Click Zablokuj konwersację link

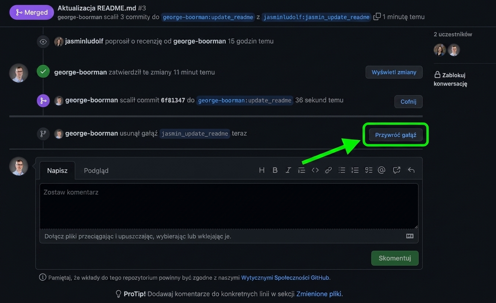click(450, 79)
